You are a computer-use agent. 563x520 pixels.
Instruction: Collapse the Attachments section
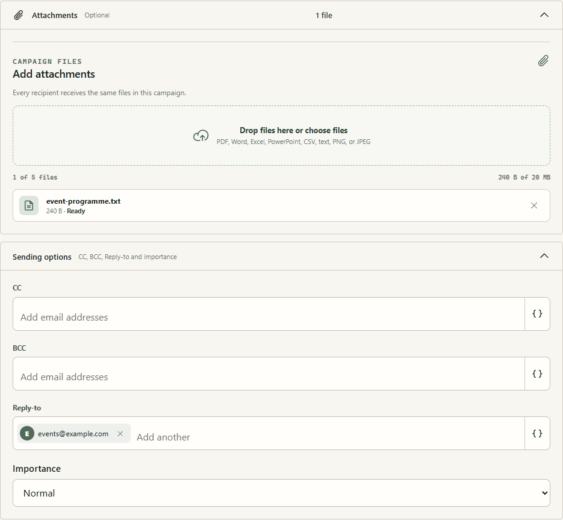(544, 15)
